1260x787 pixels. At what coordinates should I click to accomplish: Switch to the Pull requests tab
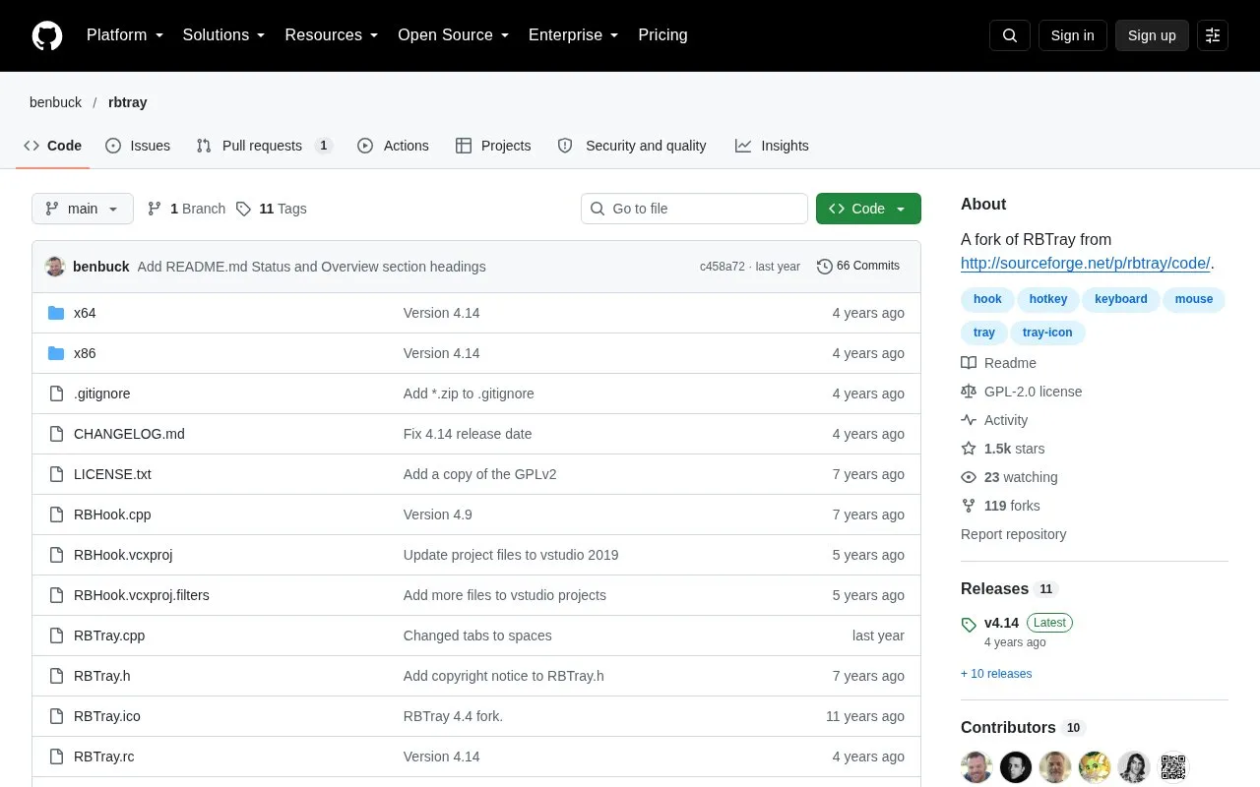(264, 146)
